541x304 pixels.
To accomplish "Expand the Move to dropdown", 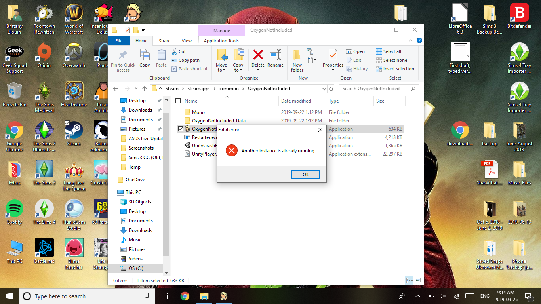I will point(221,70).
